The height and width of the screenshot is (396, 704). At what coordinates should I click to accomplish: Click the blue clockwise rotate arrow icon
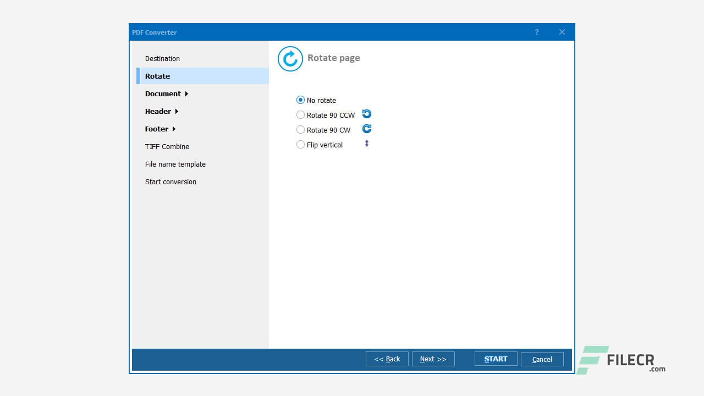point(366,129)
